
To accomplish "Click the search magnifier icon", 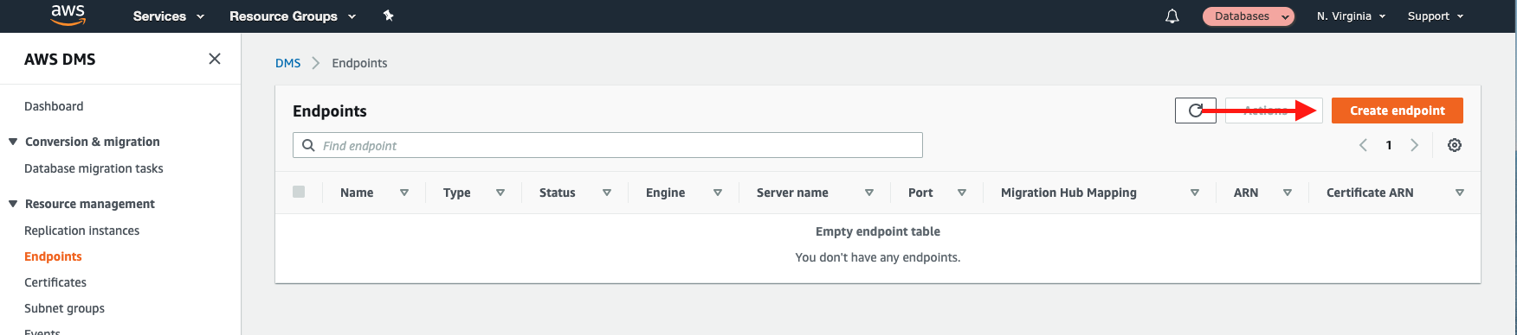I will pos(308,145).
